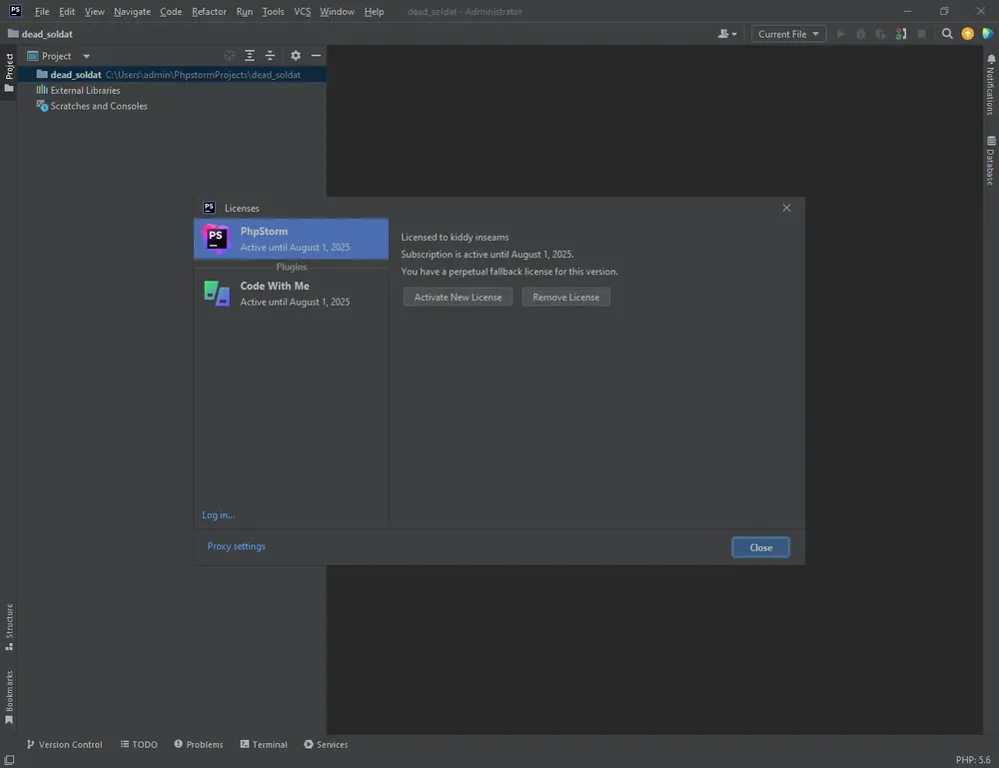Open the Current File run configuration dropdown

[x=789, y=34]
